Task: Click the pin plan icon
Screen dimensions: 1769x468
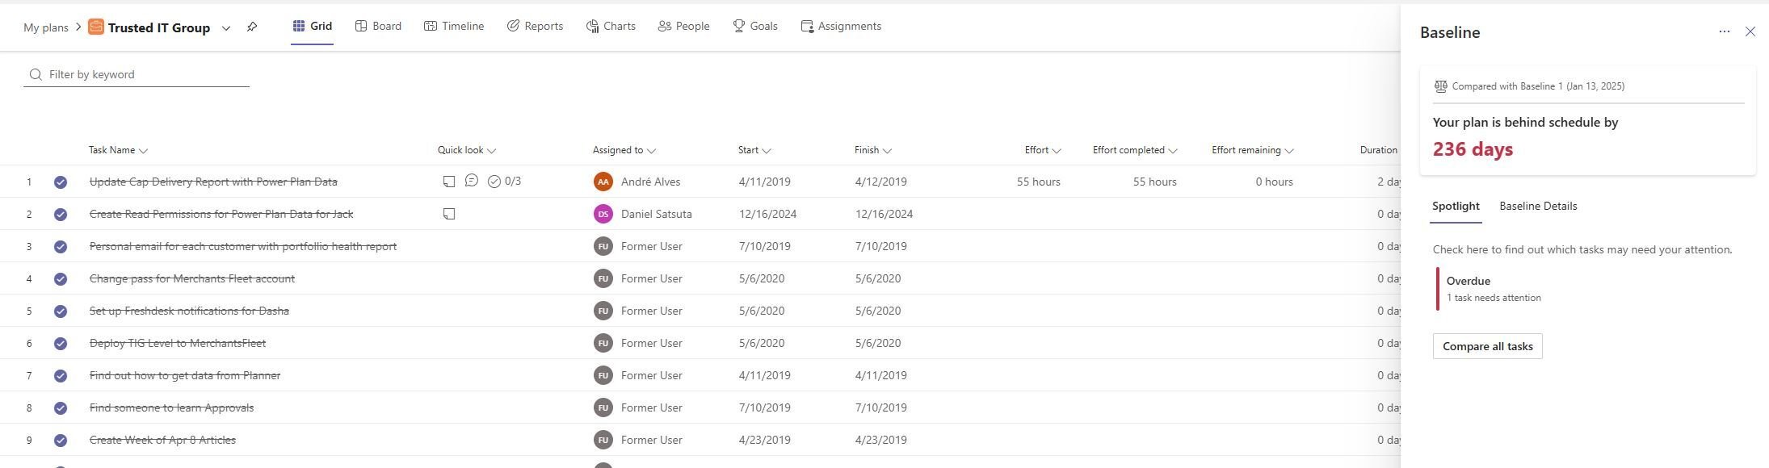Action: [x=252, y=27]
